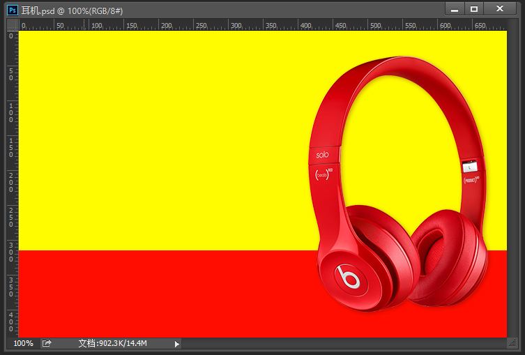Click the 耳机.psd @ 100%(RGB/8#) title text
This screenshot has height=355, width=525.
pos(72,10)
